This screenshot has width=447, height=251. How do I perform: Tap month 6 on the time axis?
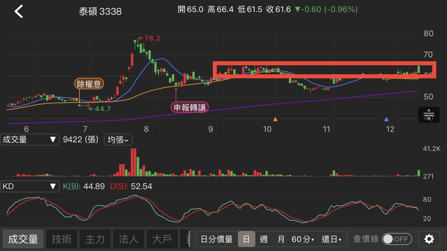pyautogui.click(x=26, y=129)
